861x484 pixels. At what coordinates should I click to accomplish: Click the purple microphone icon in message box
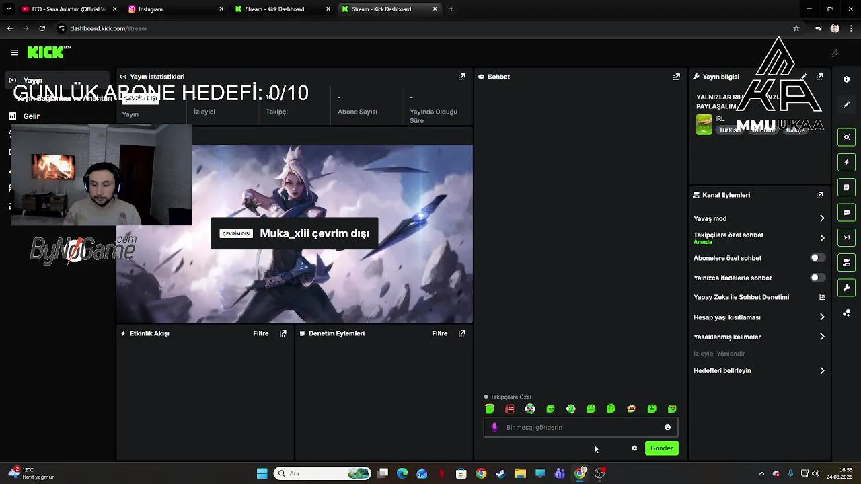click(x=494, y=427)
